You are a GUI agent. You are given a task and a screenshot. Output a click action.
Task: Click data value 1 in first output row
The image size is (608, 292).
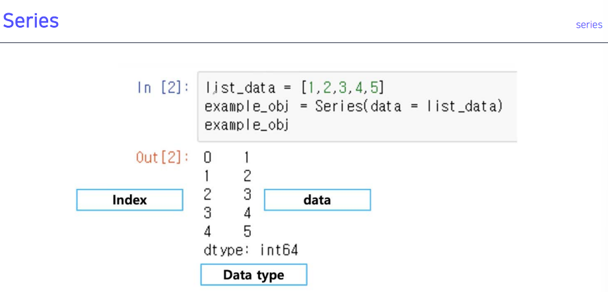[248, 157]
